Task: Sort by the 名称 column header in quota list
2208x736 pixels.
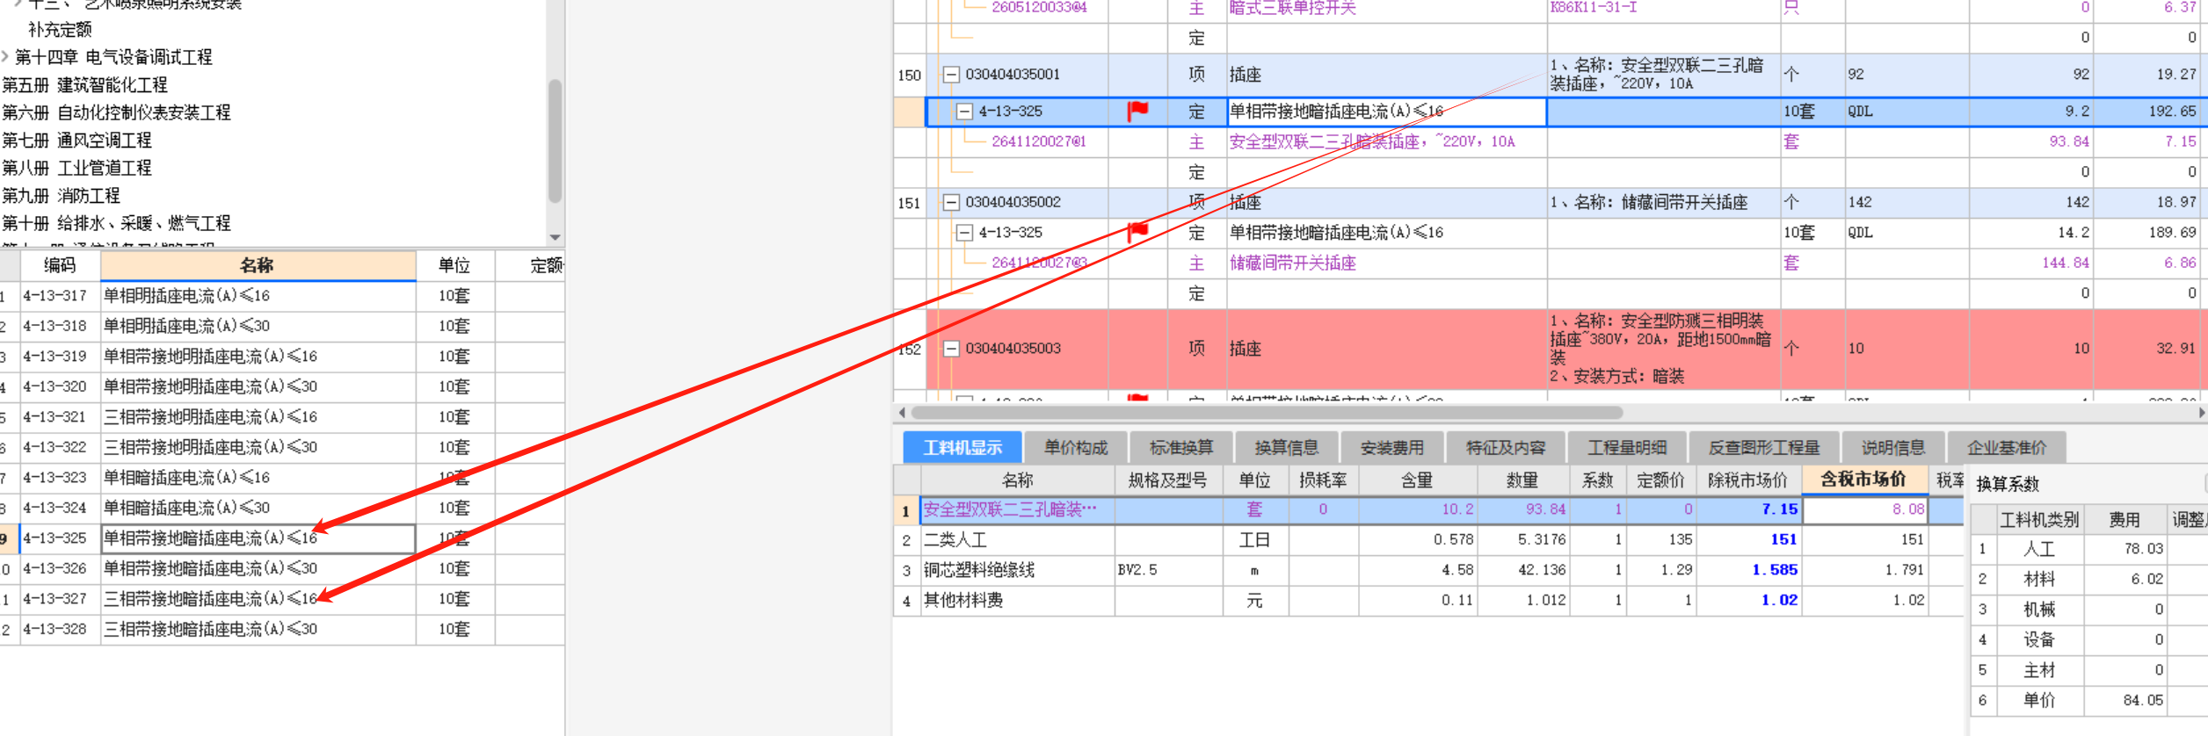Action: tap(258, 265)
